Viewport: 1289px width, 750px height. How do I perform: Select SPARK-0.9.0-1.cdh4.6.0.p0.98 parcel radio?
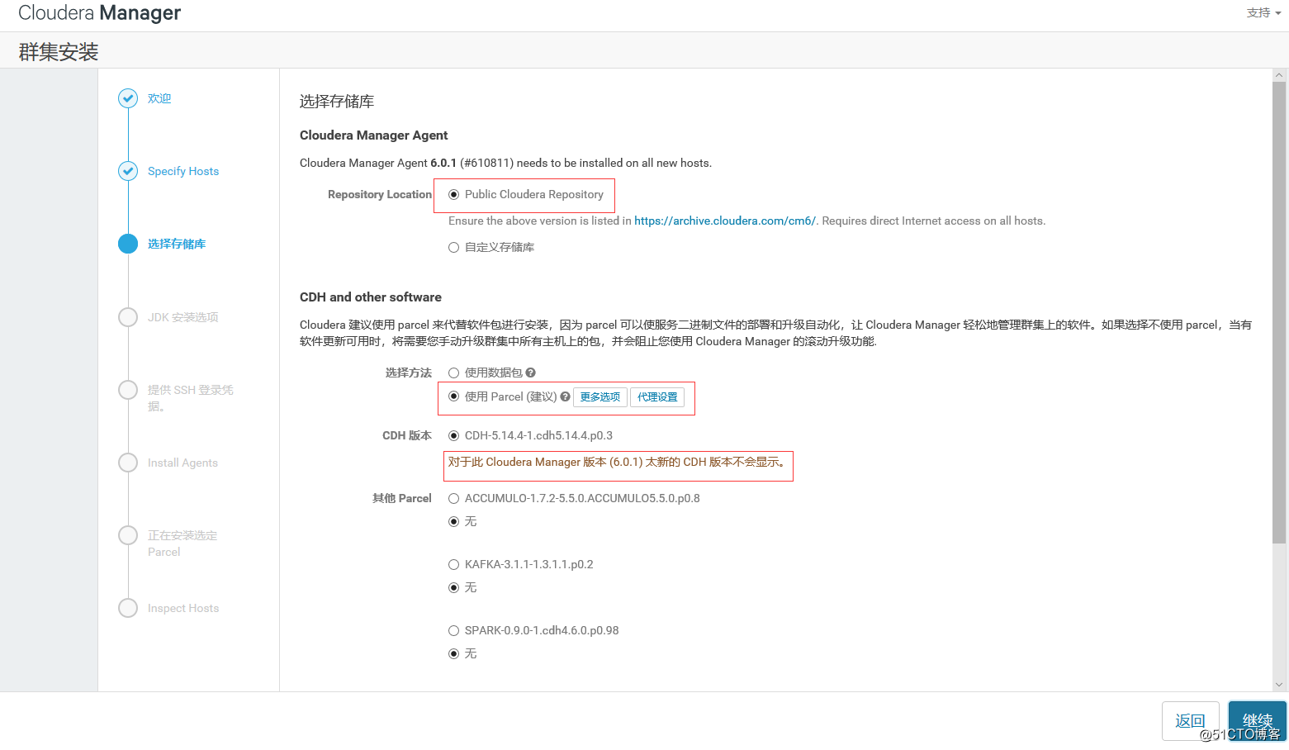pos(453,630)
